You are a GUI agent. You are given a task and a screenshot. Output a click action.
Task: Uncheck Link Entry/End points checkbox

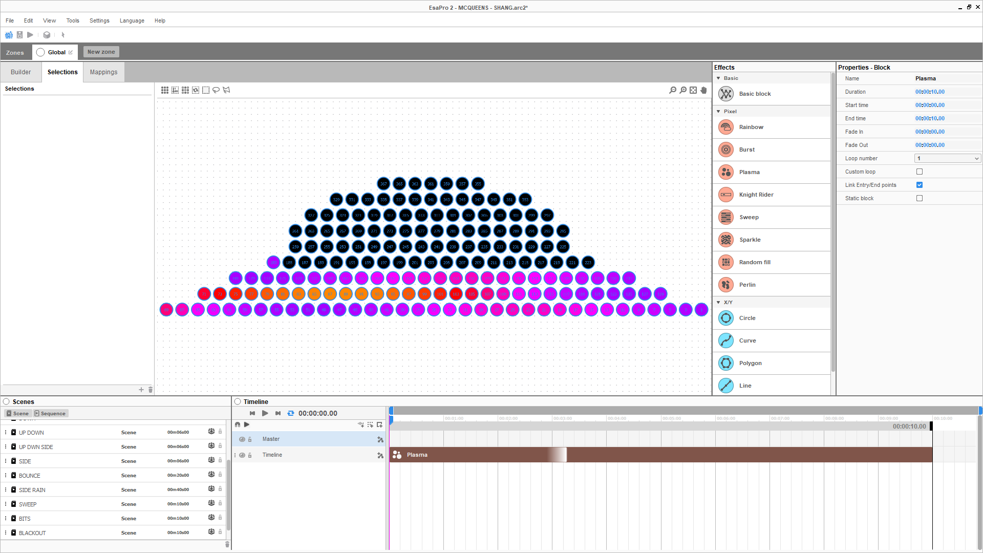[920, 185]
